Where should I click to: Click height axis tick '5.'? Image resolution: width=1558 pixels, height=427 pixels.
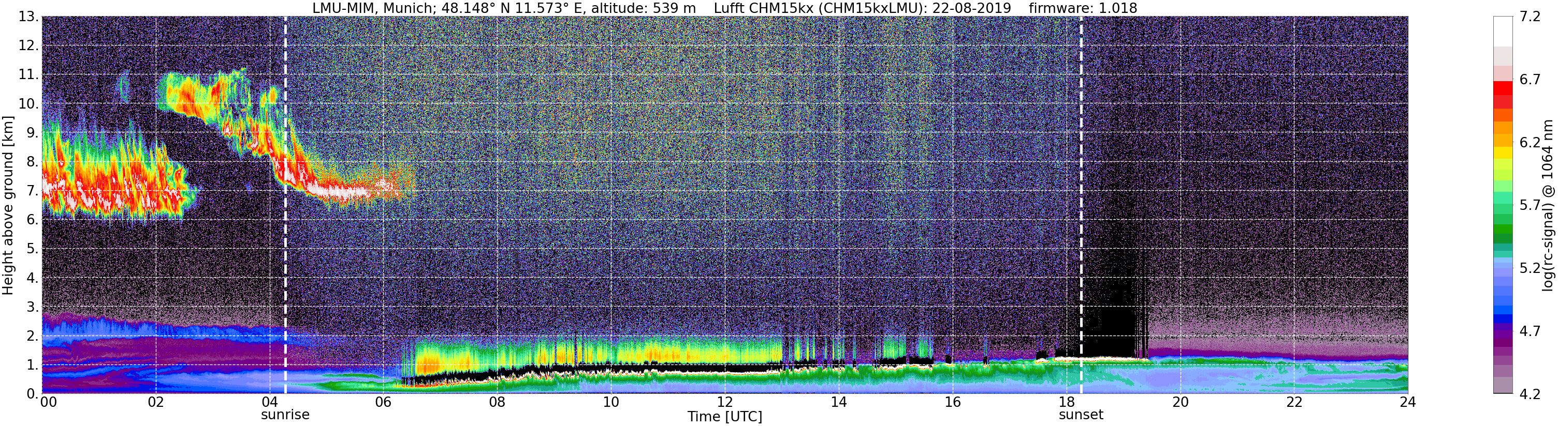point(32,249)
